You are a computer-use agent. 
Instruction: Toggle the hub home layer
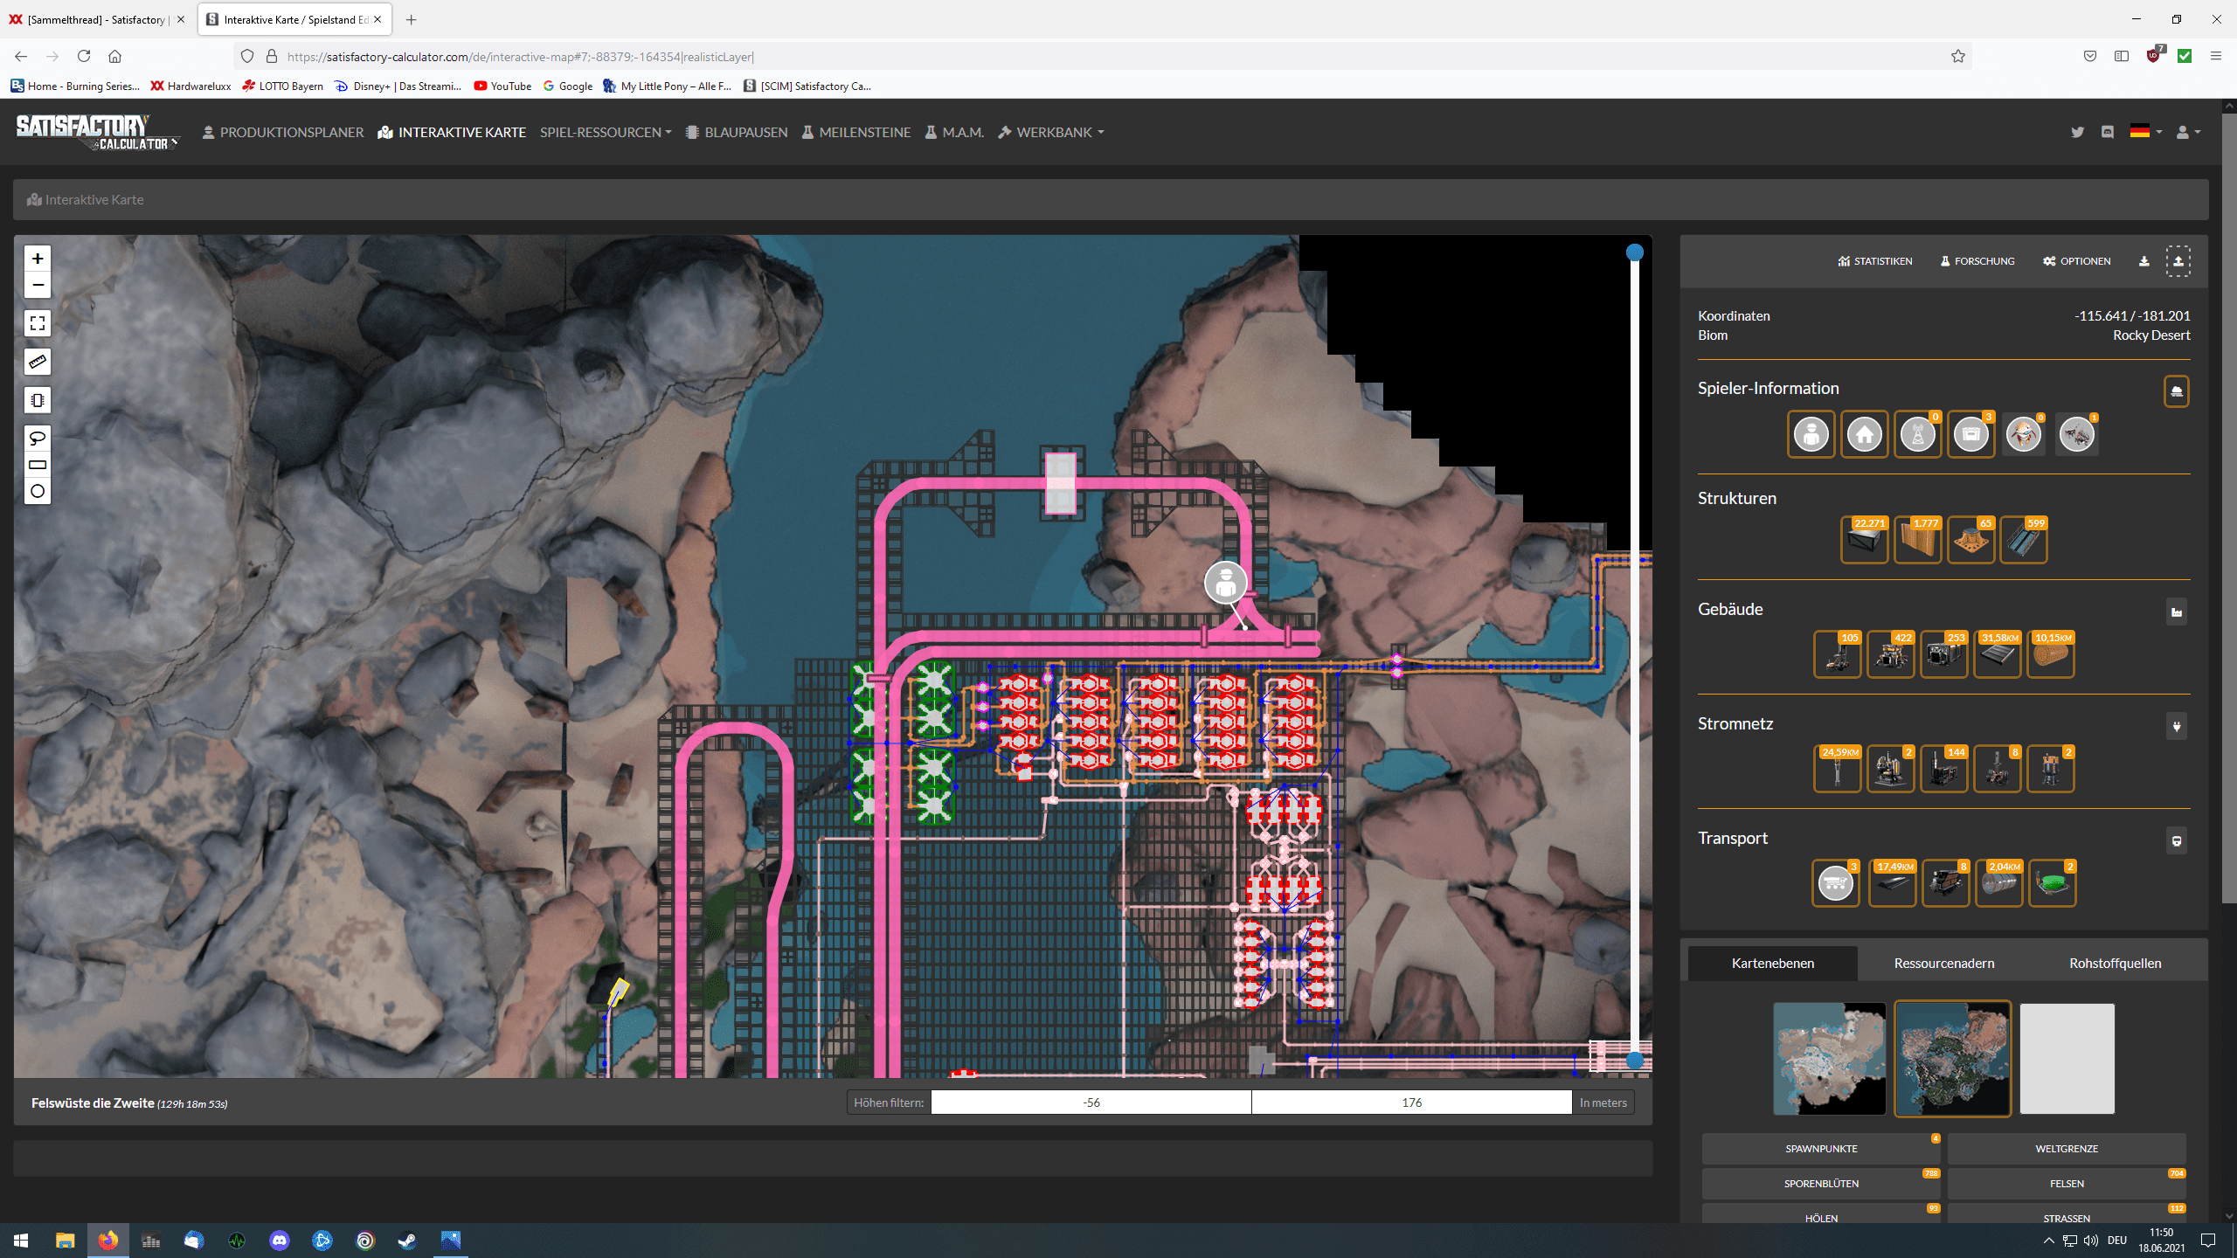click(1864, 434)
